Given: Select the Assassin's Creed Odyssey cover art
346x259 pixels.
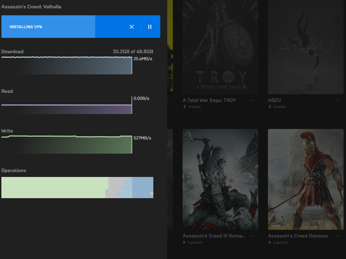Looking at the screenshot, I should [306, 179].
